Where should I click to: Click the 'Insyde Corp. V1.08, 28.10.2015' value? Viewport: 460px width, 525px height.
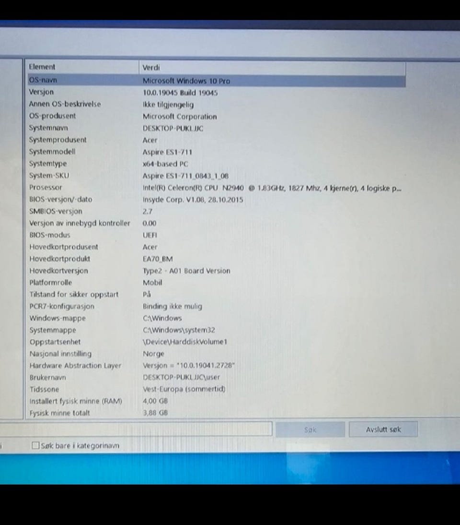[x=193, y=200]
